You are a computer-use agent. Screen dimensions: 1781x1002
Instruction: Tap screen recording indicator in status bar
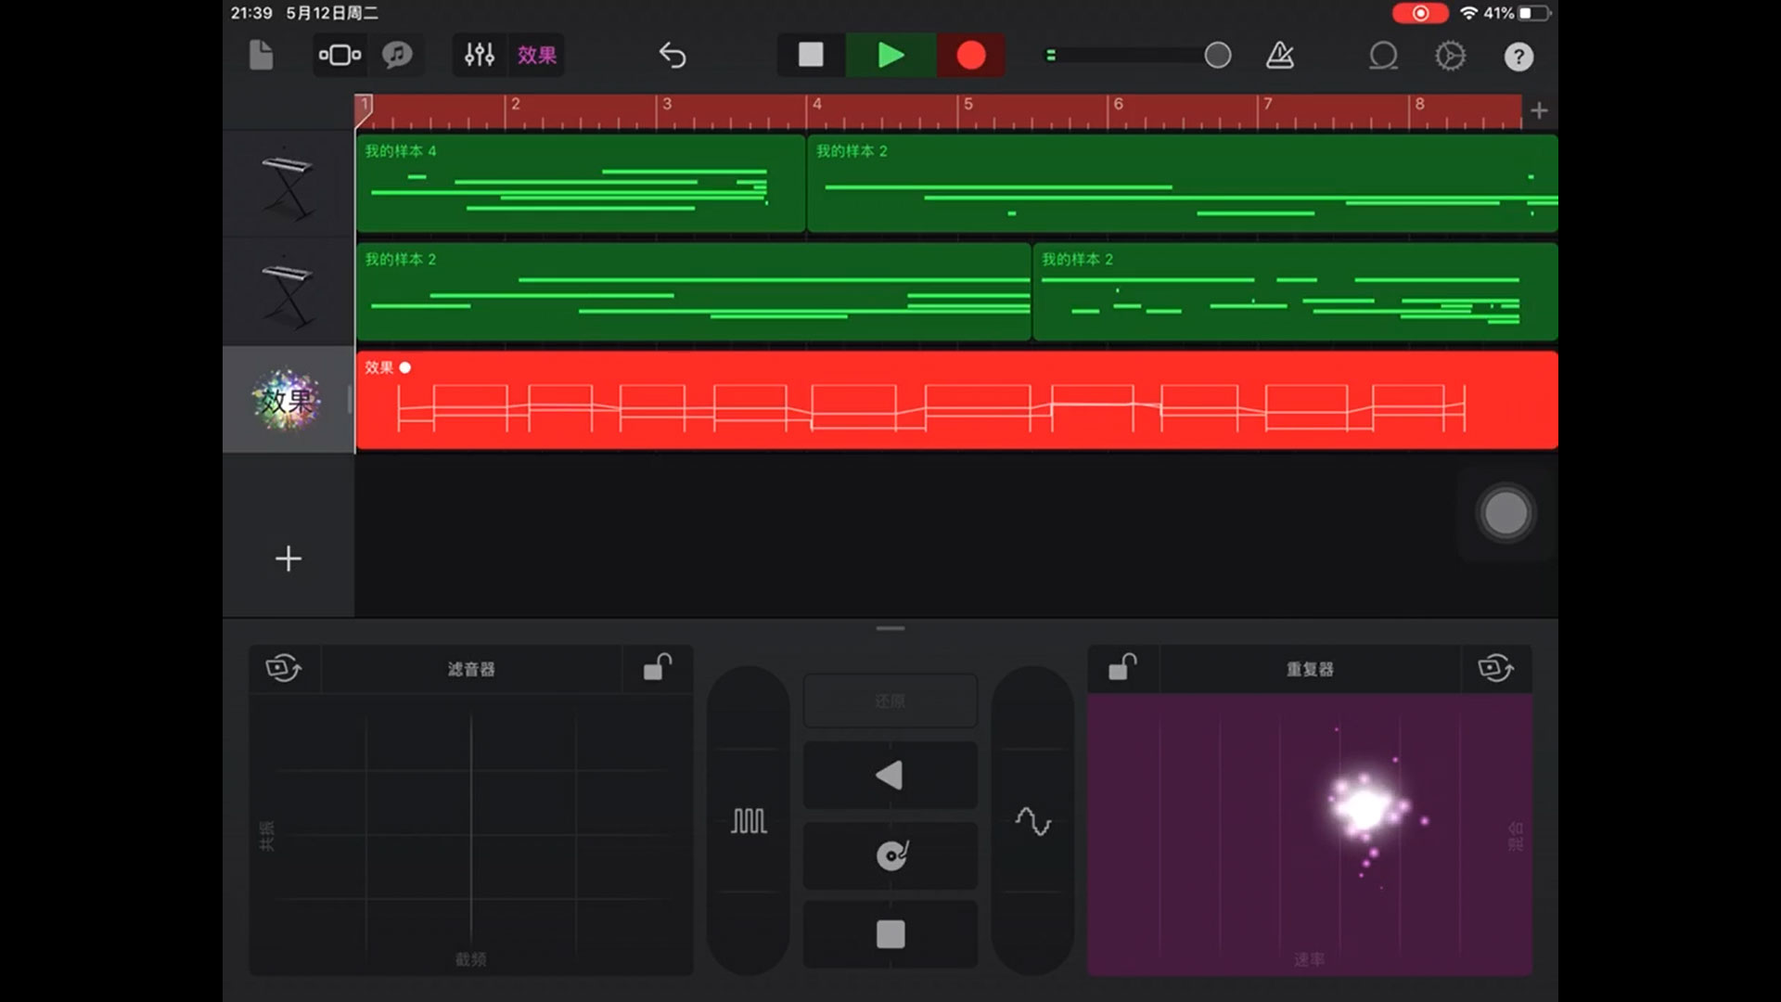(x=1420, y=13)
